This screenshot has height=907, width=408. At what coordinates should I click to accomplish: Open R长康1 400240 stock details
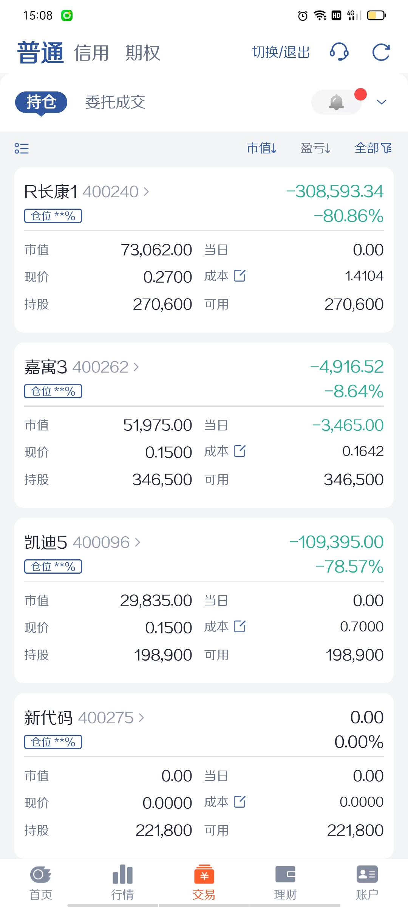pos(87,192)
